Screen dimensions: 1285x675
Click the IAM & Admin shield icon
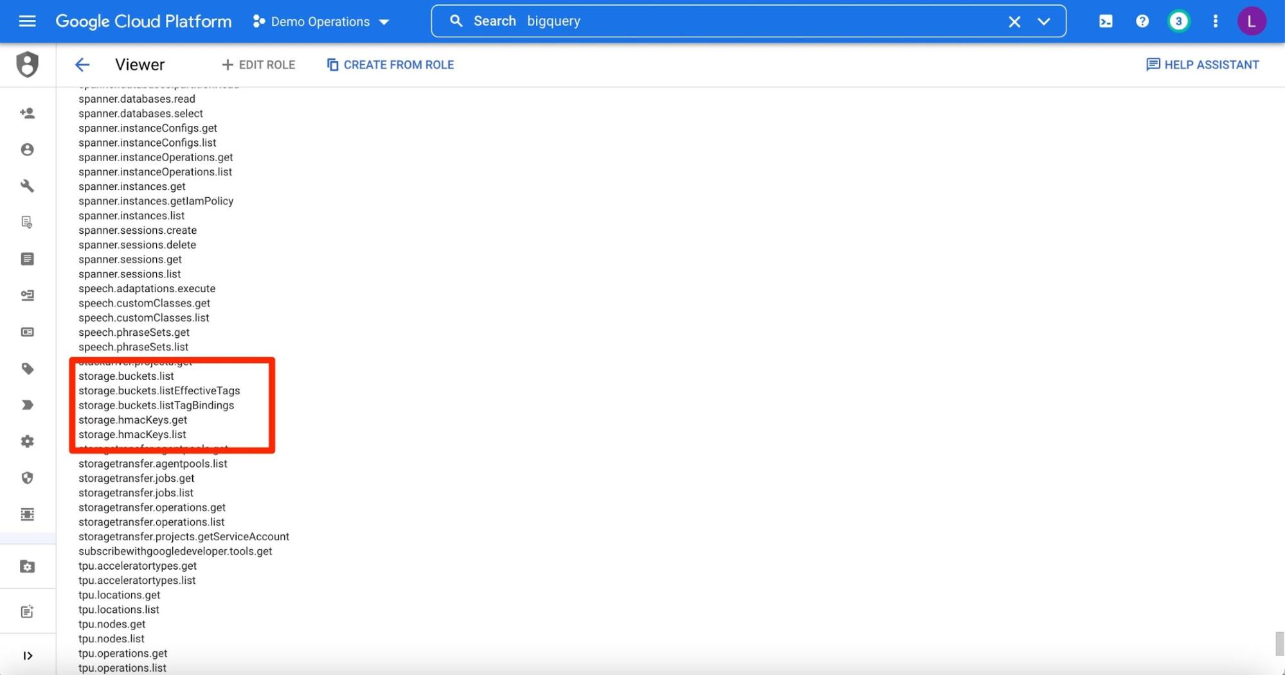point(27,64)
